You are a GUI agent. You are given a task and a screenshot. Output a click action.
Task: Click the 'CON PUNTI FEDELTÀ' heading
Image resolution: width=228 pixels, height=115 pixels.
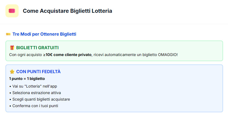38,72
